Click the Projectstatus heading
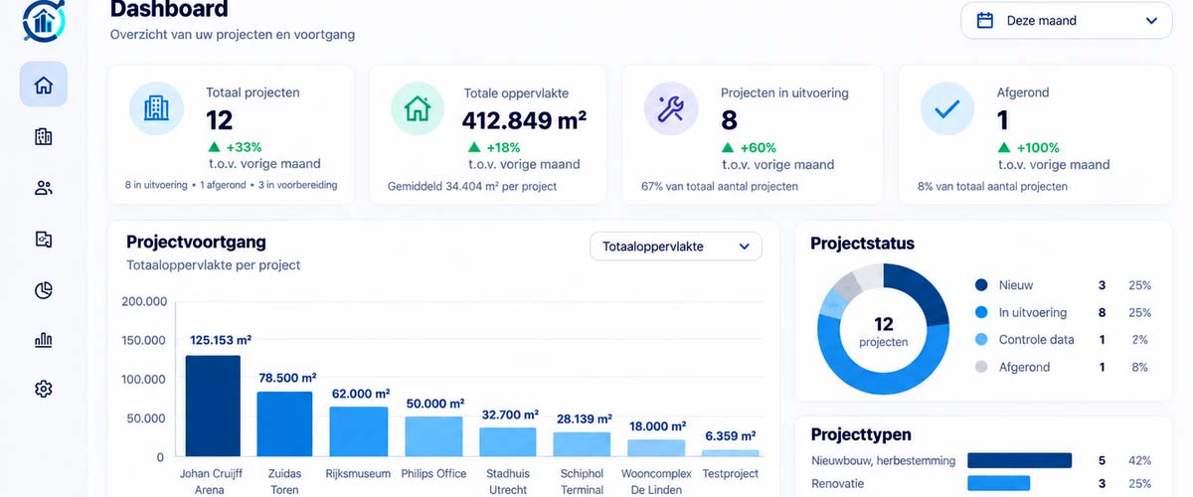This screenshot has height=497, width=1193. point(862,244)
